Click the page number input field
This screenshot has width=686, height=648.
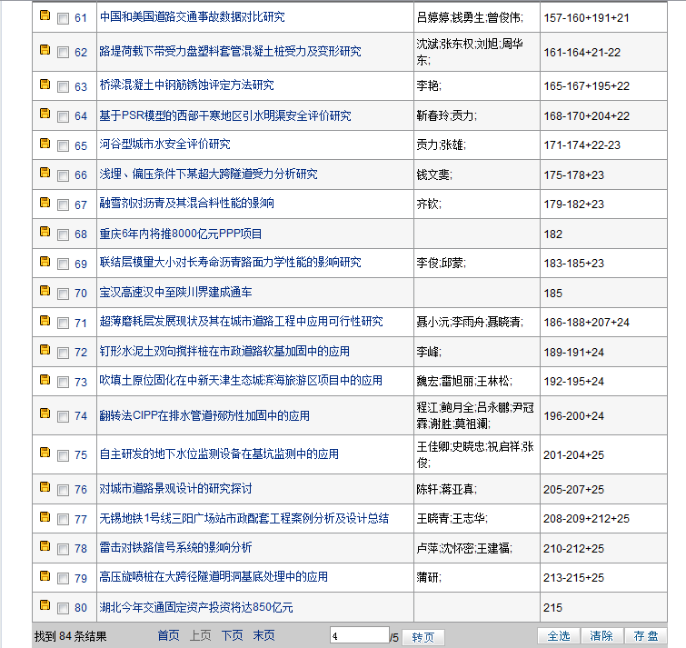pos(359,636)
